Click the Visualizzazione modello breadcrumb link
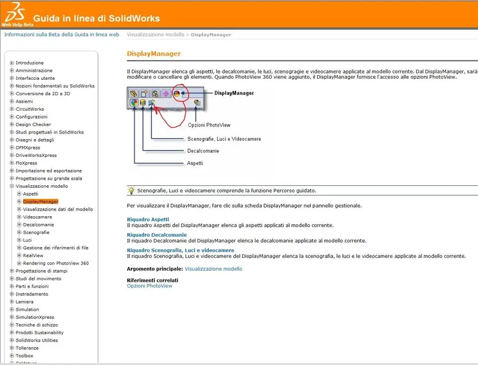478x365 pixels. point(156,34)
